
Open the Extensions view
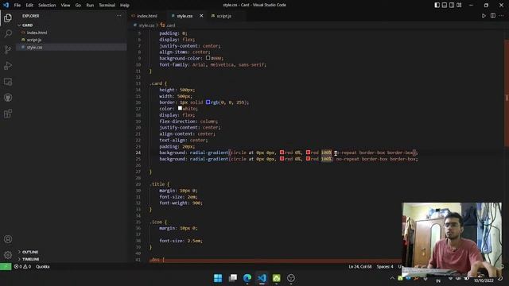[8, 114]
